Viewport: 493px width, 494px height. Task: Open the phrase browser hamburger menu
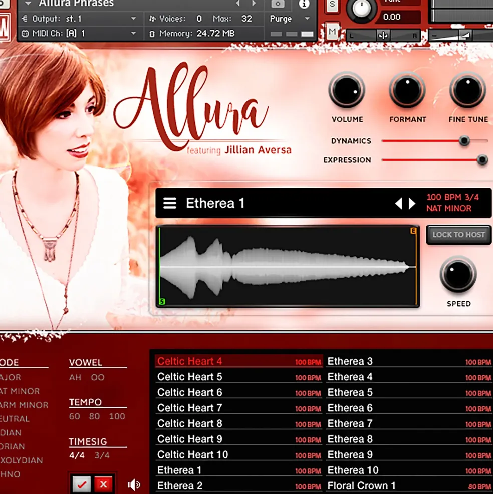pyautogui.click(x=170, y=203)
